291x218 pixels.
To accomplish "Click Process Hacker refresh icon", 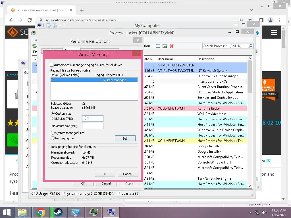I will [34, 46].
